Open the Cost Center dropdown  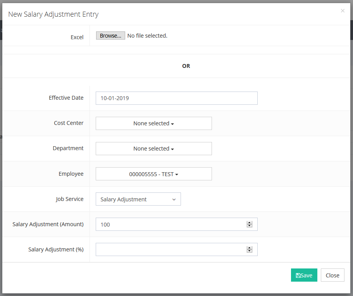click(153, 123)
